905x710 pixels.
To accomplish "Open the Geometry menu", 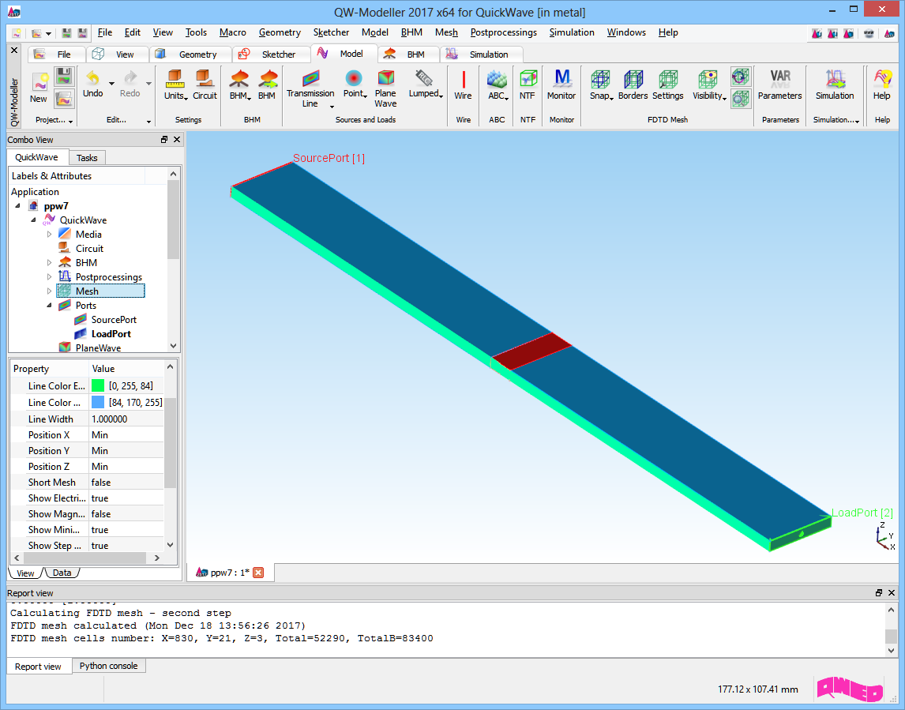I will click(x=280, y=32).
